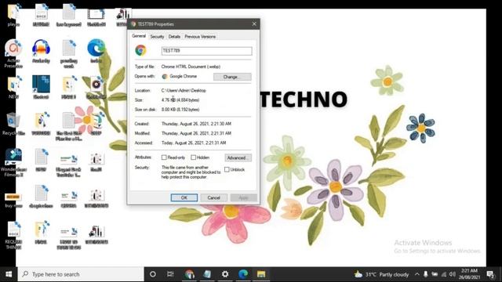The height and width of the screenshot is (282, 502).
Task: Tick the Hidden attribute checkbox
Action: pyautogui.click(x=194, y=157)
